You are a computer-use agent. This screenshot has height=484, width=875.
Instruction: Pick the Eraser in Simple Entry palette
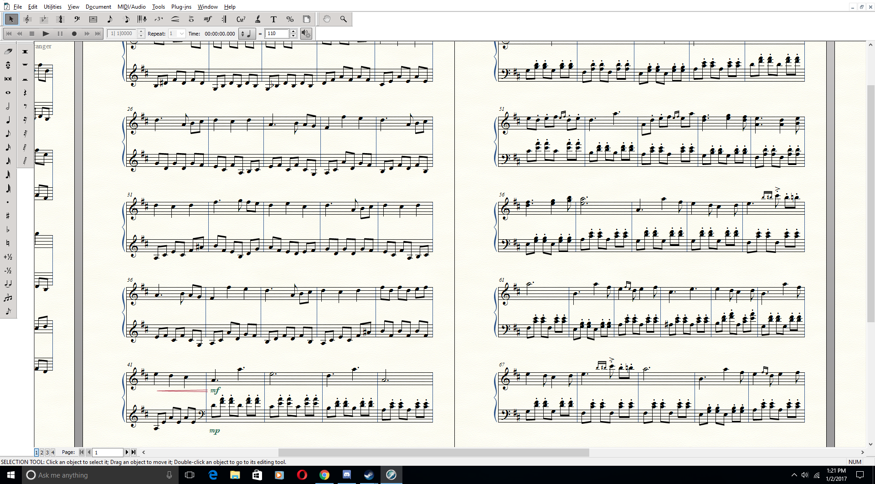tap(8, 51)
